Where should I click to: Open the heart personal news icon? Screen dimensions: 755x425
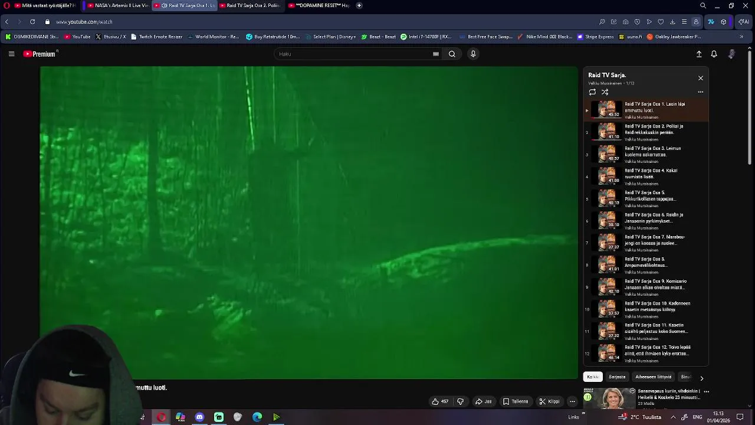(661, 22)
